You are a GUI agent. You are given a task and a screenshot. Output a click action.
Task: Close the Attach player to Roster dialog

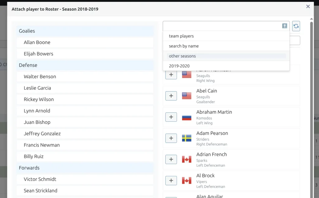(308, 7)
